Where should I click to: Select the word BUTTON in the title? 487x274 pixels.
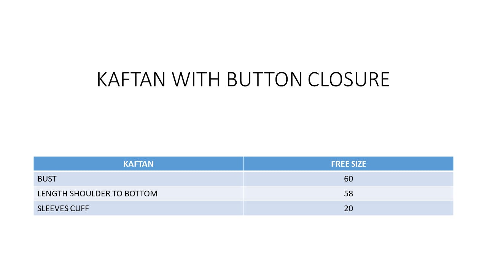[x=264, y=80]
